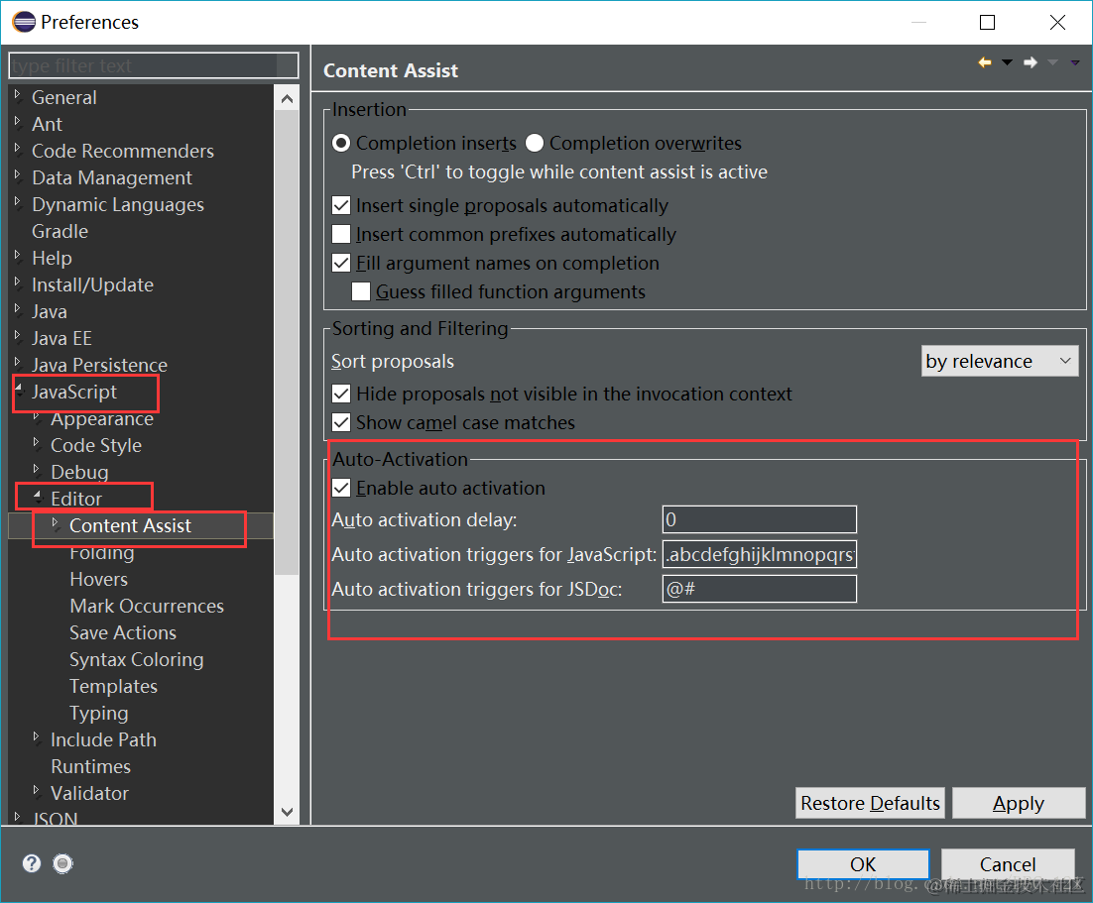
Task: Expand the Code Recommenders node
Action: (18, 149)
